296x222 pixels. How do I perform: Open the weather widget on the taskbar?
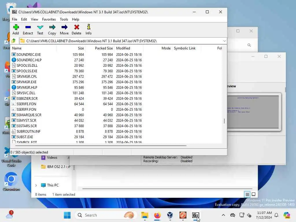click(10, 215)
